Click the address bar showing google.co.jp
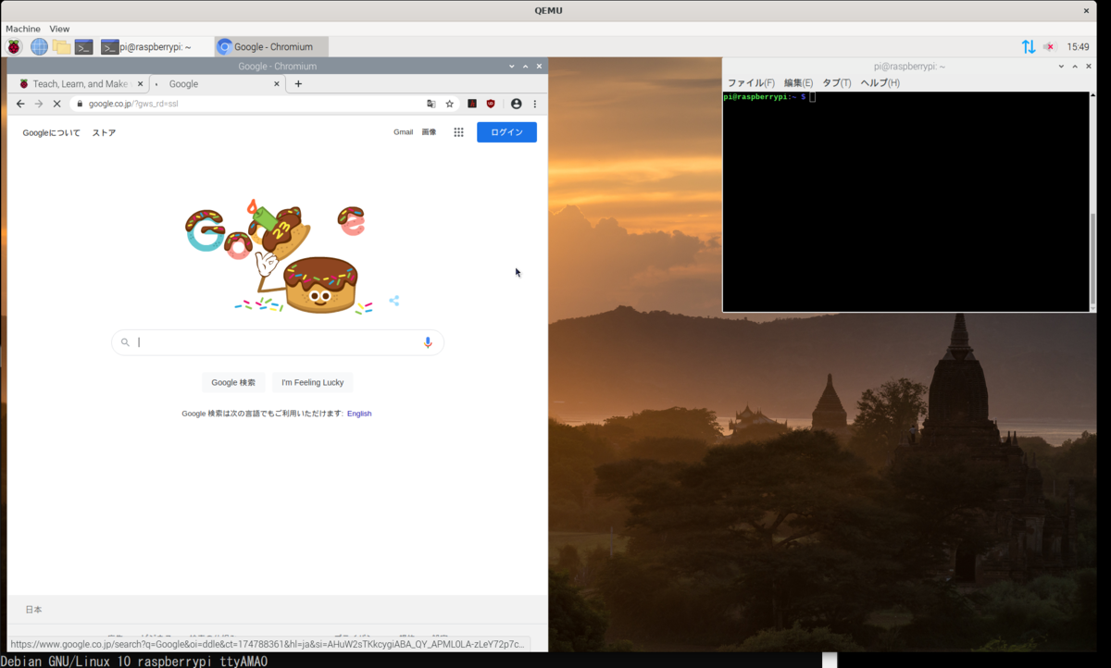Image resolution: width=1111 pixels, height=668 pixels. pyautogui.click(x=250, y=104)
